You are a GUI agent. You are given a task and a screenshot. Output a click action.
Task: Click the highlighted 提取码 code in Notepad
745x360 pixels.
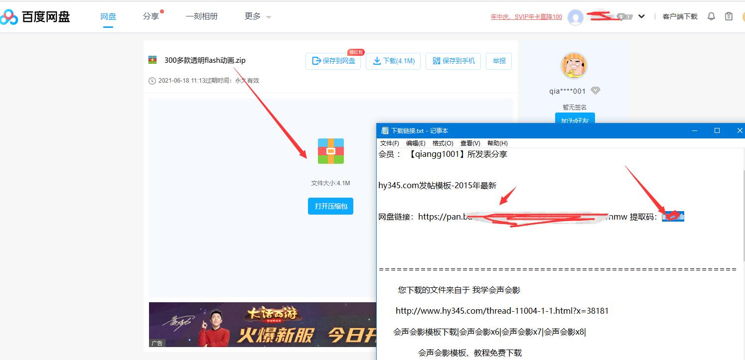[x=673, y=217]
